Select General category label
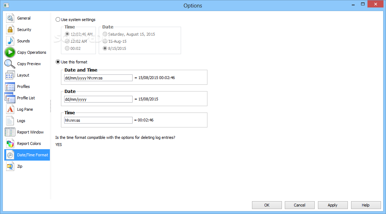This screenshot has height=214, width=386. coord(24,18)
